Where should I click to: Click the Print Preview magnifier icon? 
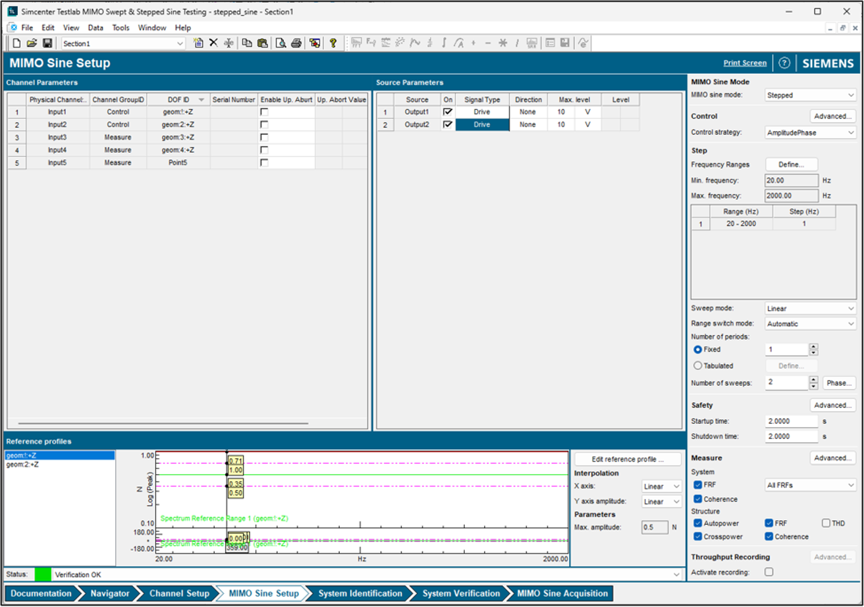[281, 43]
